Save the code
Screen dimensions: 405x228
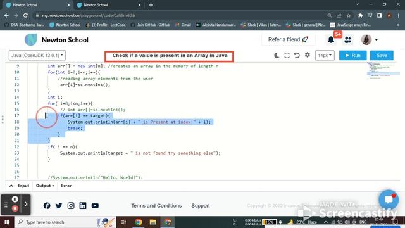click(382, 55)
